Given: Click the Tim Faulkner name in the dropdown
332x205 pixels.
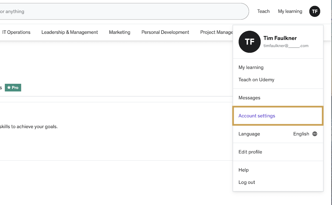Looking at the screenshot, I should coord(280,38).
